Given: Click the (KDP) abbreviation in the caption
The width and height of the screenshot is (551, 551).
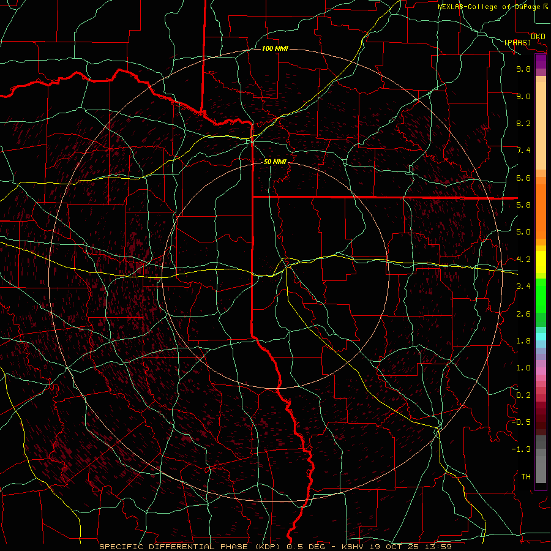Looking at the screenshot, I should 267,547.
